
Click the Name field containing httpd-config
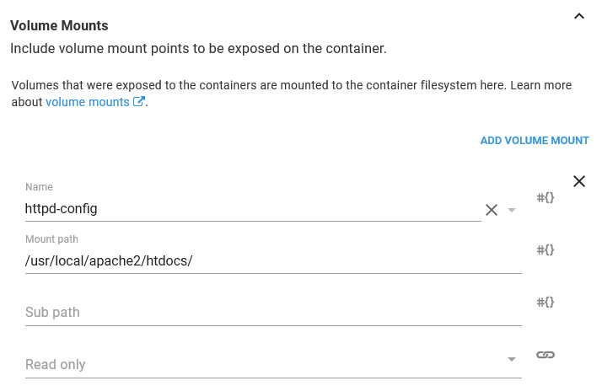(251, 209)
